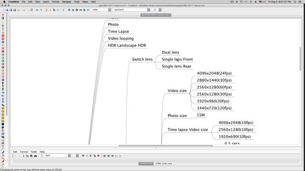Select the HDR Landscape HDR node
305x171 pixels.
point(127,46)
